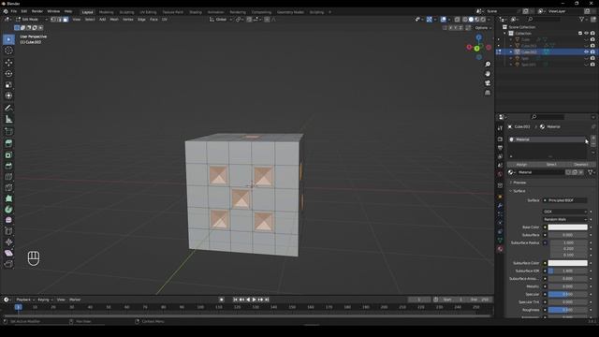599x337 pixels.
Task: Open Principled BSDF surface shader selector
Action: (x=565, y=200)
